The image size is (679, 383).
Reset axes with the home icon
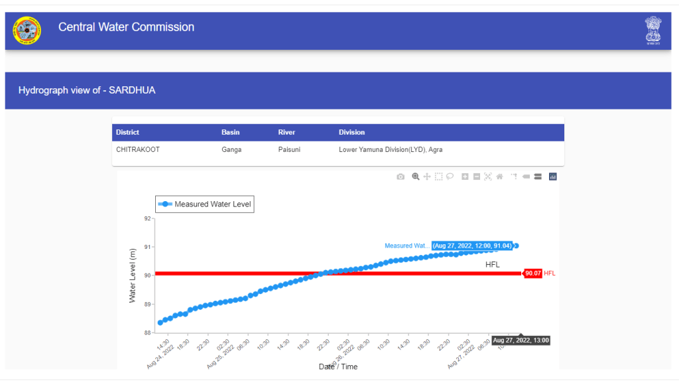coord(499,177)
